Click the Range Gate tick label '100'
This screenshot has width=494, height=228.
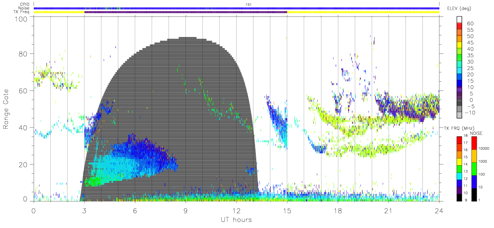coord(21,19)
